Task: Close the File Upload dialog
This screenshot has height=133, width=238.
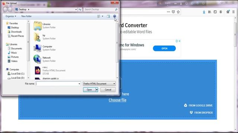Action: (x=115, y=2)
